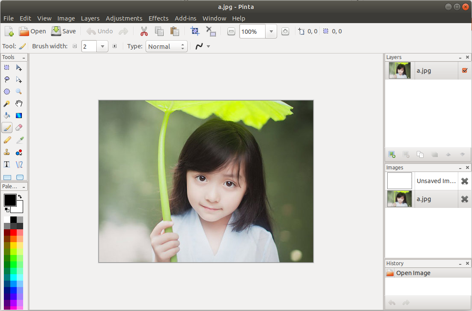Open the zoom percentage dropdown arrow
Viewport: 472px width, 311px height.
pyautogui.click(x=271, y=31)
